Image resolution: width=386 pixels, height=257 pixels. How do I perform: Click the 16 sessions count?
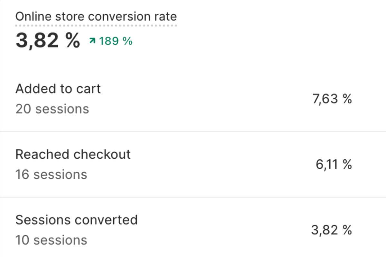click(x=51, y=175)
